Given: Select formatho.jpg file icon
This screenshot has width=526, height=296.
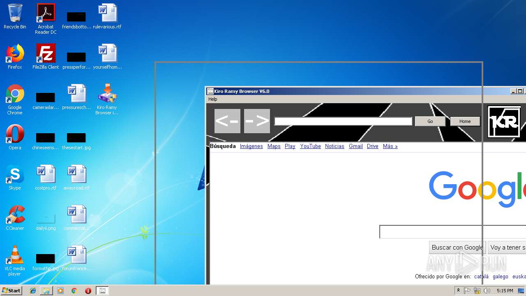Looking at the screenshot, I should click(x=46, y=261).
